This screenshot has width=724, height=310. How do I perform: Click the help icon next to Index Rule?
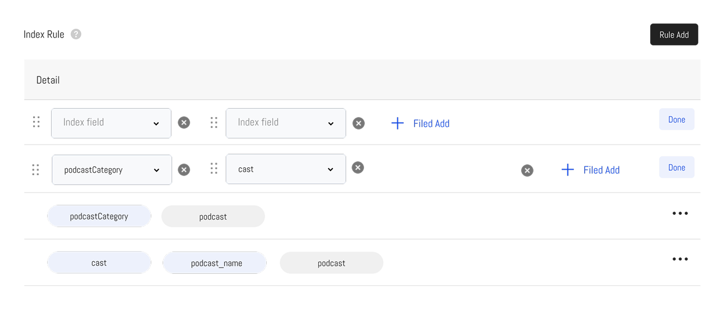point(76,34)
